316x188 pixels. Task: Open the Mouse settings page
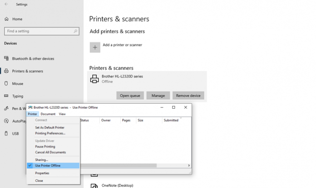pyautogui.click(x=18, y=83)
